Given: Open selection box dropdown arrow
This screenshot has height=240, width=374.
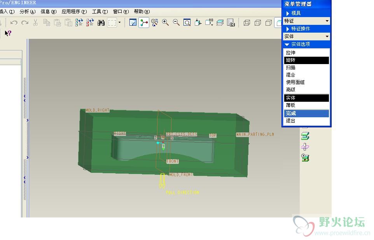Looking at the screenshot, I should (119, 23).
